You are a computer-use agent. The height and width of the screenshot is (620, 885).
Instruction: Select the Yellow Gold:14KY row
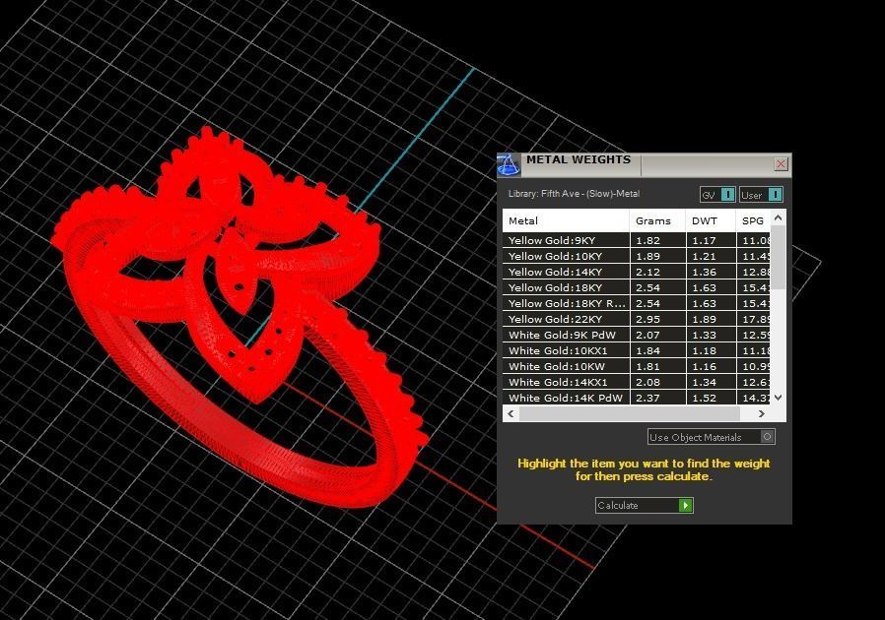tap(636, 272)
